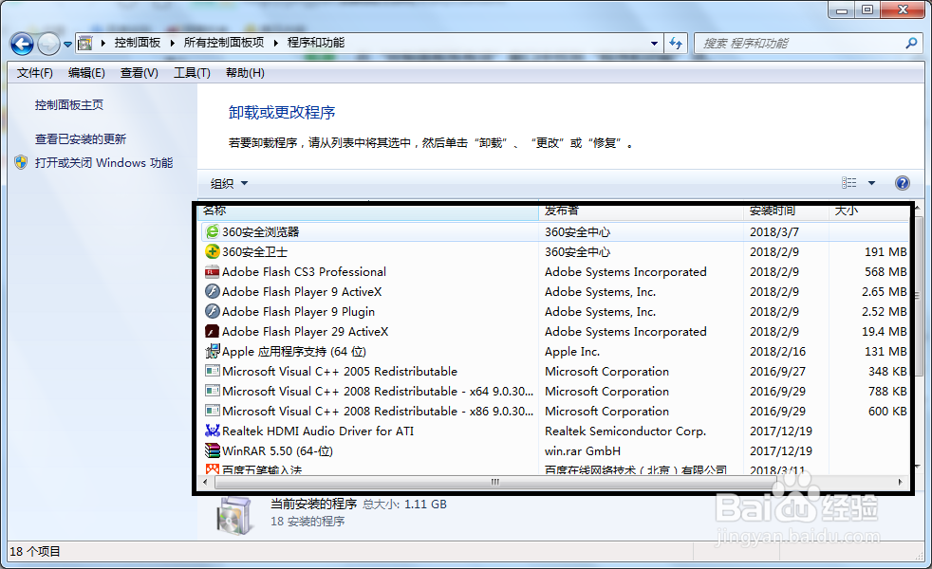This screenshot has height=569, width=932.
Task: Click publisher win.rar GmbH cell
Action: pyautogui.click(x=583, y=450)
